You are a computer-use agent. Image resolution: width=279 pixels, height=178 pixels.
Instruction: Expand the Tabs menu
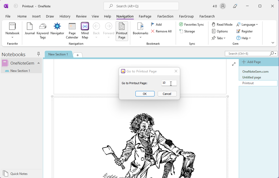coord(219,38)
